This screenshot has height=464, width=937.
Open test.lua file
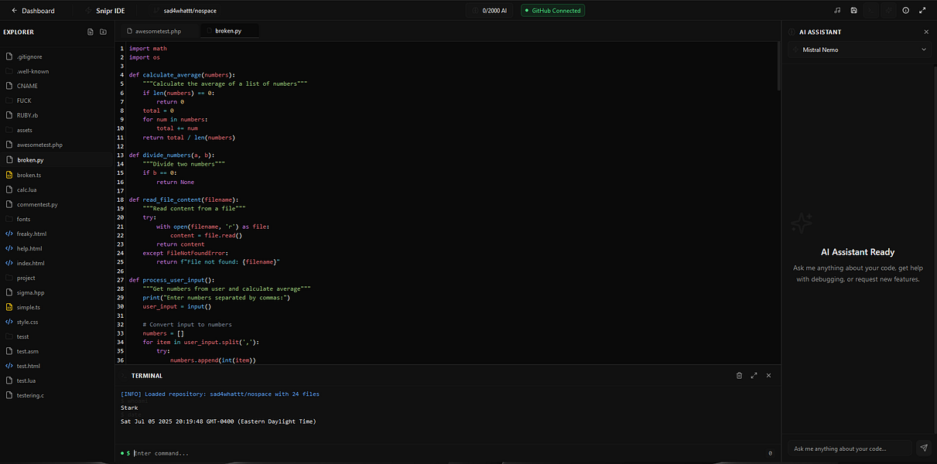click(57, 380)
